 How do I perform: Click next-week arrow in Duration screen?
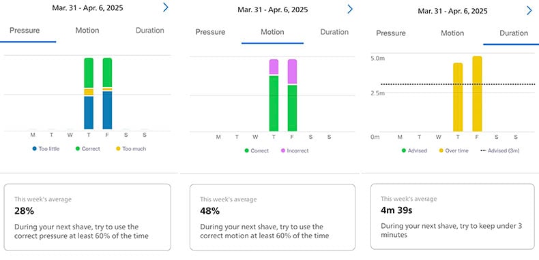[529, 11]
